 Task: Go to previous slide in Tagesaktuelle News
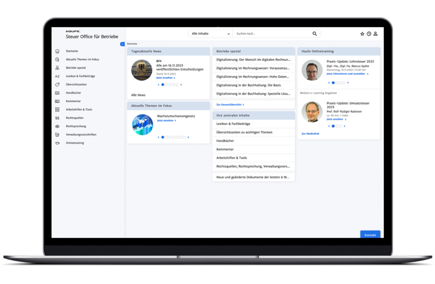click(158, 85)
